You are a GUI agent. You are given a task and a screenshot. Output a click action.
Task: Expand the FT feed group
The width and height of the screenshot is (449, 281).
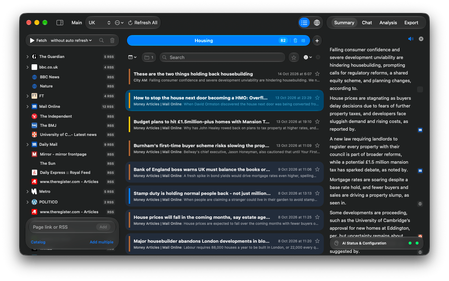27,96
